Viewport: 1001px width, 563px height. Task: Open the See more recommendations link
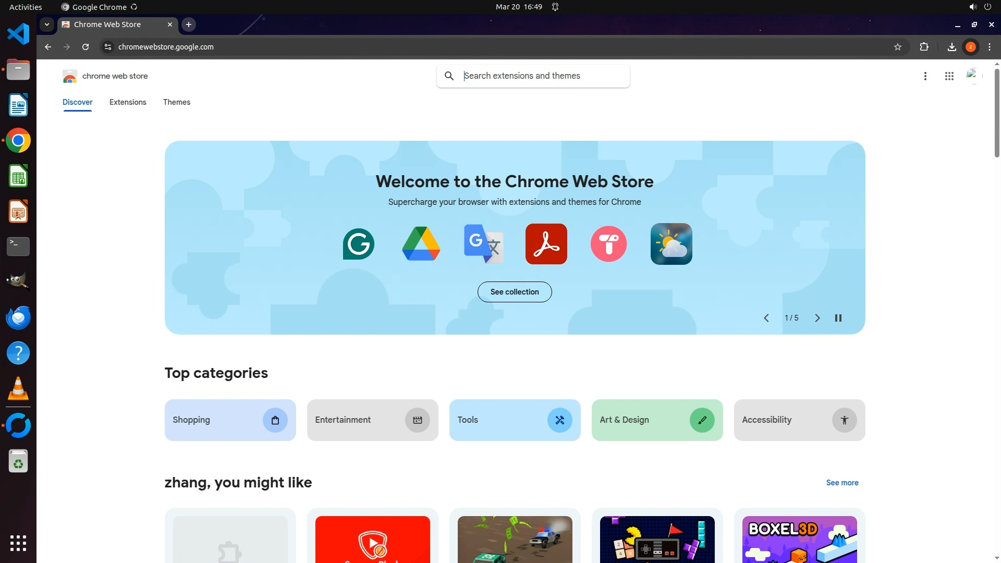pos(841,483)
